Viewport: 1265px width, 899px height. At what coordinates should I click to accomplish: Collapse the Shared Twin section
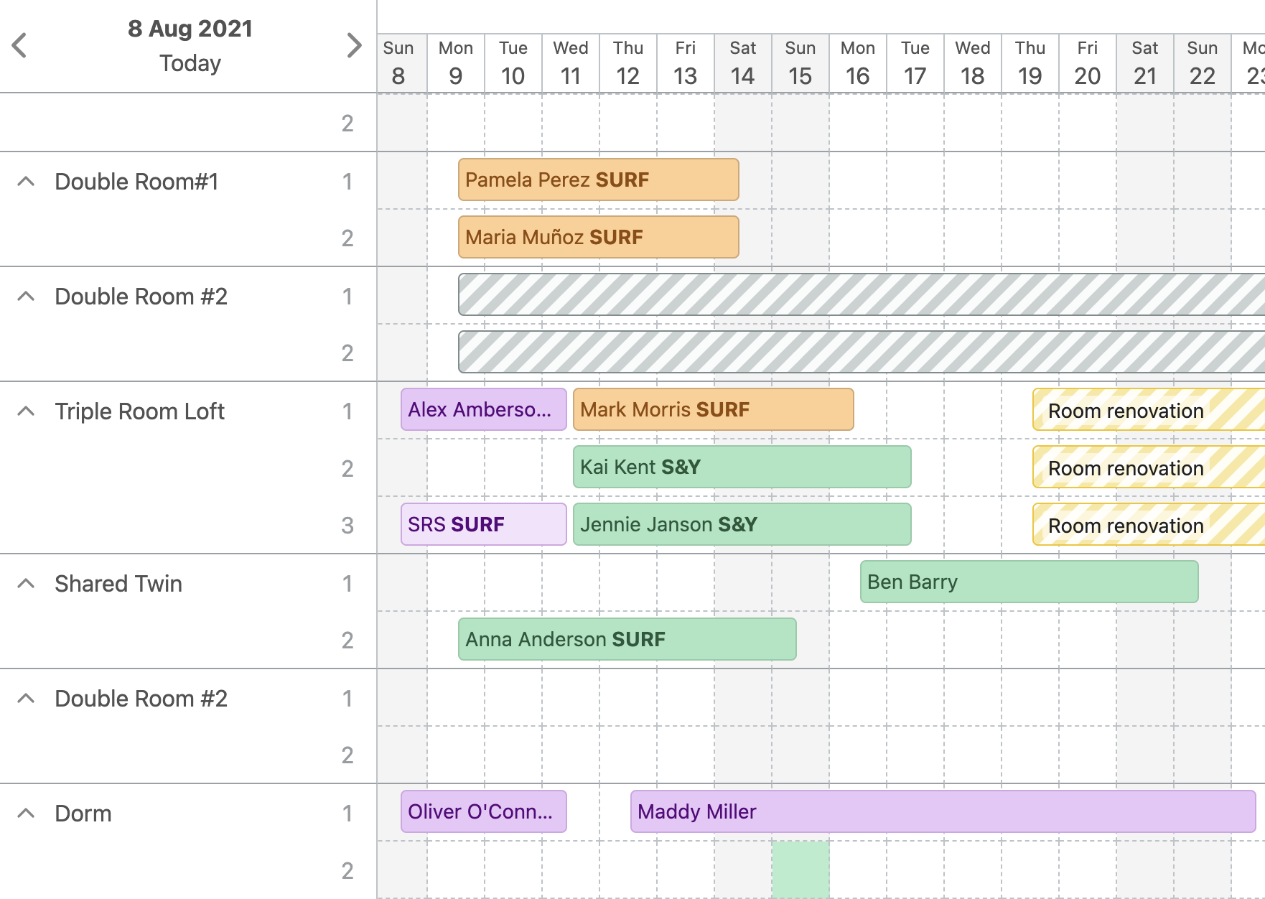(x=27, y=583)
